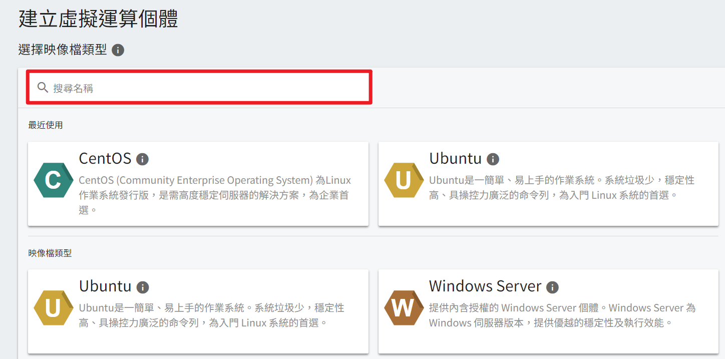Click the Ubuntu hexagon logo under 最近使用
Image resolution: width=725 pixels, height=359 pixels.
(404, 180)
